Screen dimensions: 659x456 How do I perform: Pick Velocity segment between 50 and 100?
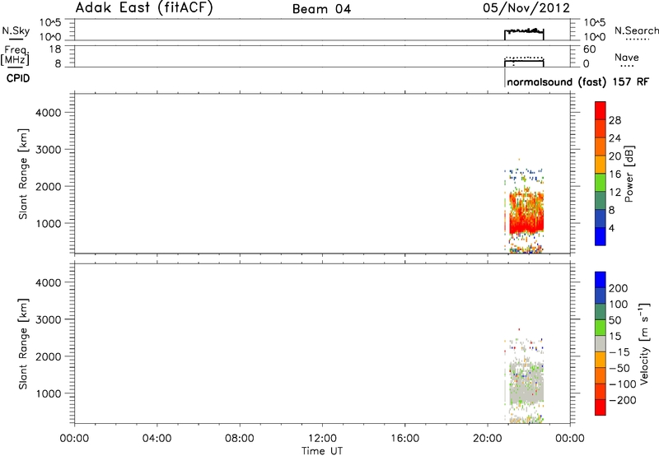coord(601,312)
